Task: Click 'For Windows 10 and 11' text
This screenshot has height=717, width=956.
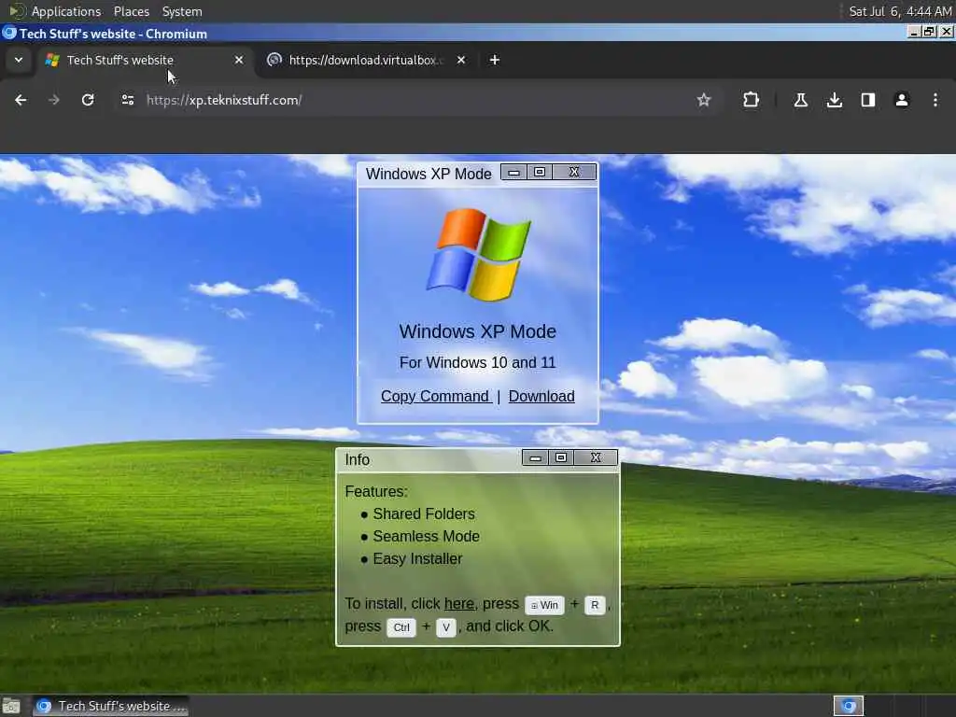Action: pos(477,363)
